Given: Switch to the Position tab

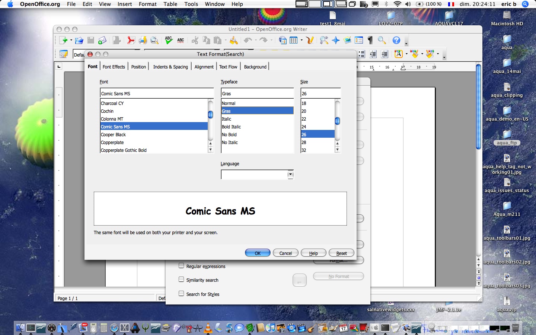Looking at the screenshot, I should click(x=138, y=67).
